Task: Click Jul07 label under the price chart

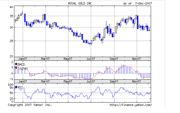Action: tap(91, 59)
